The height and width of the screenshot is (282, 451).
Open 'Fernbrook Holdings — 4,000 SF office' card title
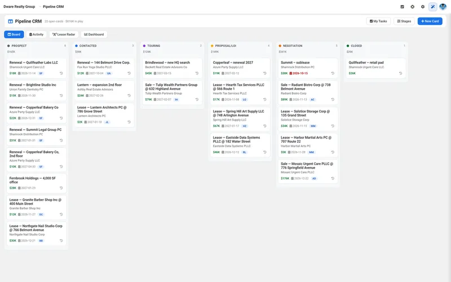(x=33, y=180)
